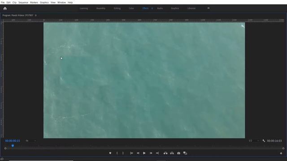Open the Clip menu

click(x=14, y=3)
